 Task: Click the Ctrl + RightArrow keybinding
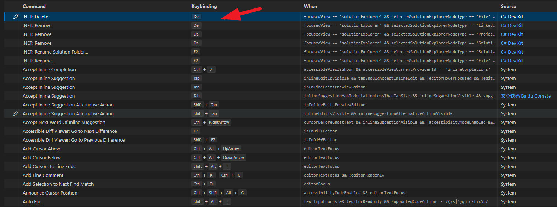pyautogui.click(x=212, y=122)
